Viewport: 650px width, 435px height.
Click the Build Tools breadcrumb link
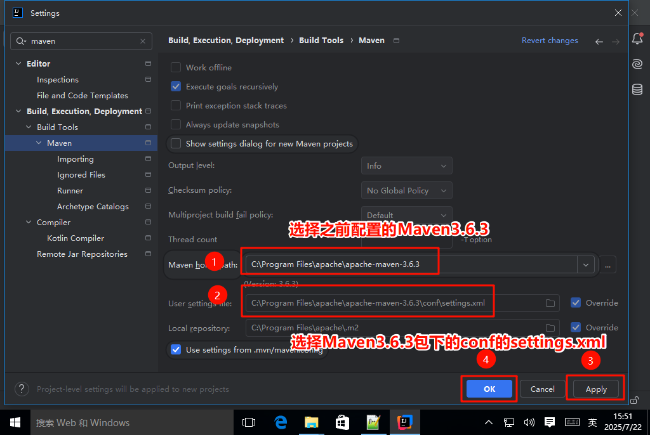[321, 40]
